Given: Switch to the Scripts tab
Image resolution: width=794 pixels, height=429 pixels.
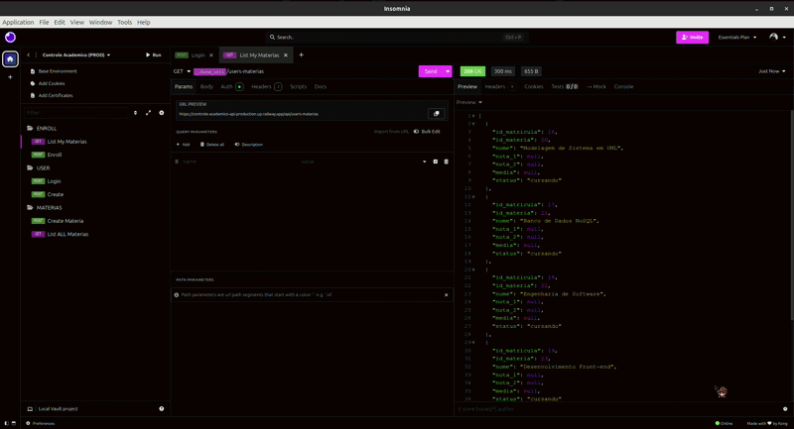Looking at the screenshot, I should pos(299,86).
